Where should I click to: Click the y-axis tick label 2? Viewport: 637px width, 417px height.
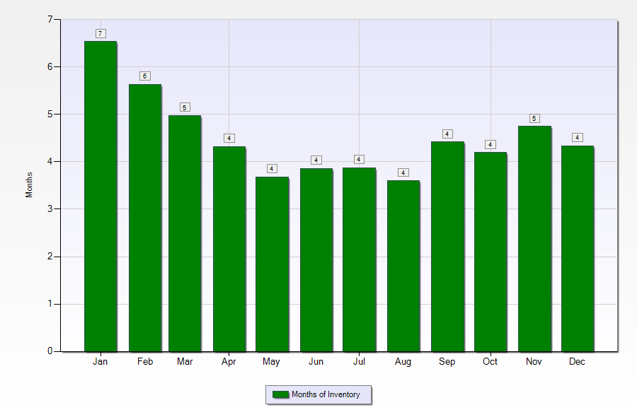coord(50,257)
